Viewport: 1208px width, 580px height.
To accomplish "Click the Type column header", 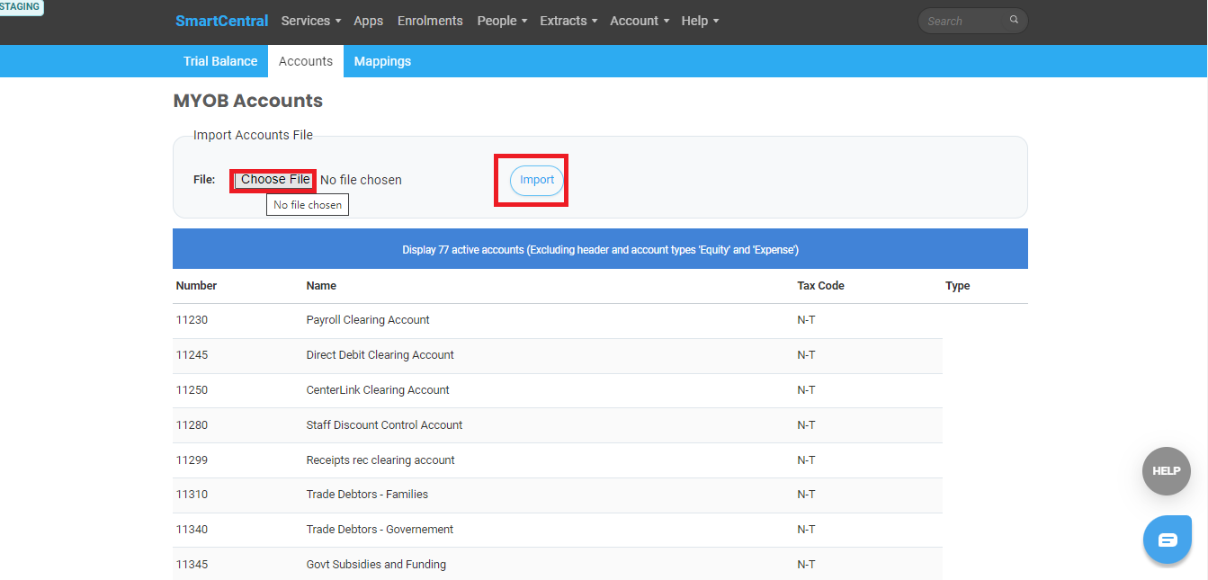I will point(958,286).
